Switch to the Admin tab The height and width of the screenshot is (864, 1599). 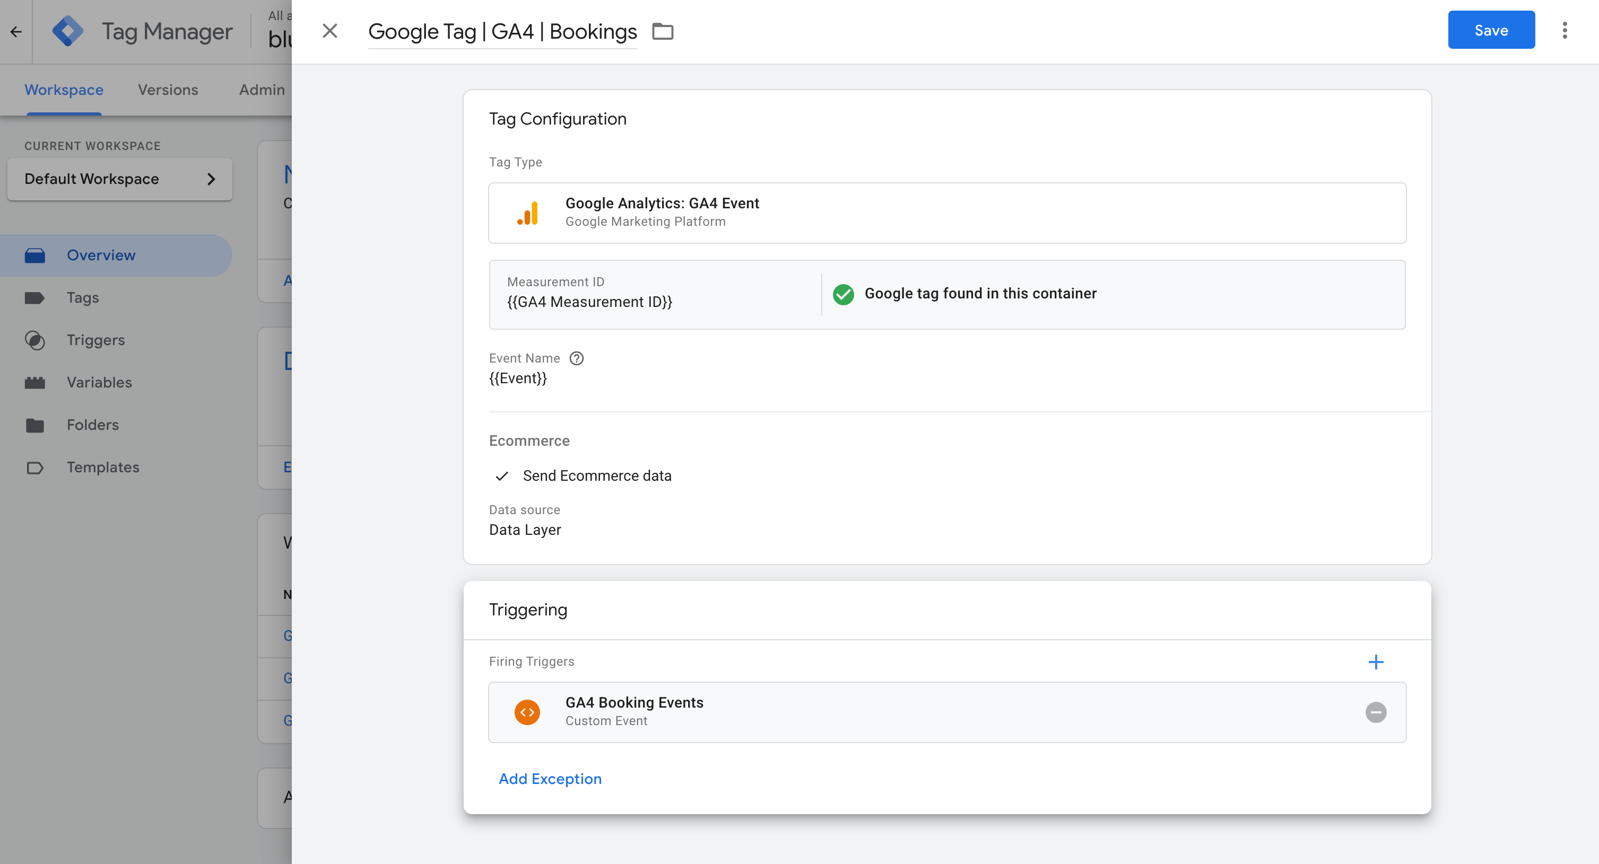tap(262, 90)
